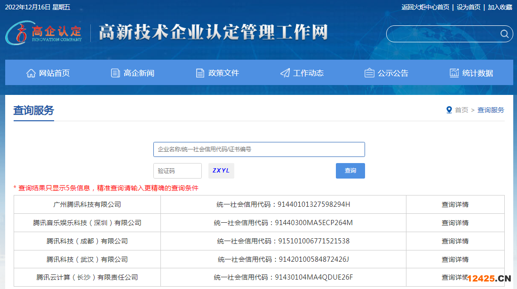
Task: Click the 高新技术企业认定管理工作网 site title
Action: (213, 32)
